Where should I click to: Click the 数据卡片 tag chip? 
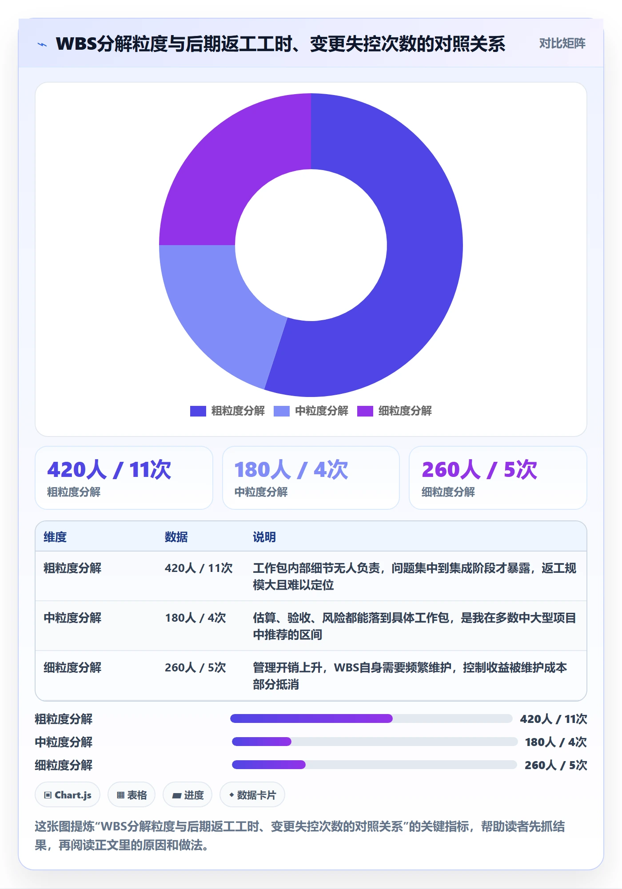click(252, 795)
